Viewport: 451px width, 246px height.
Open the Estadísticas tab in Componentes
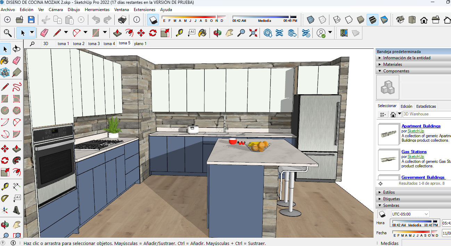pyautogui.click(x=426, y=106)
